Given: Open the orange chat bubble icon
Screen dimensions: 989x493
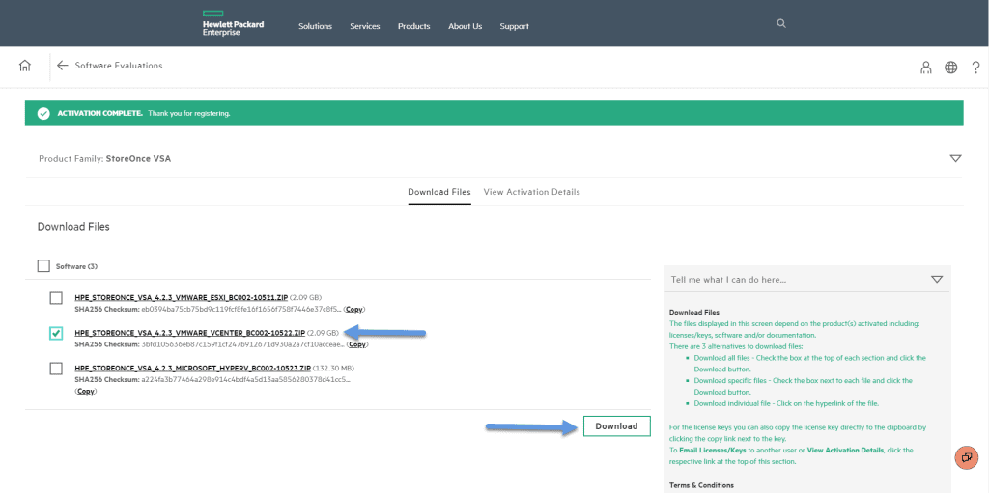Looking at the screenshot, I should click(x=966, y=457).
